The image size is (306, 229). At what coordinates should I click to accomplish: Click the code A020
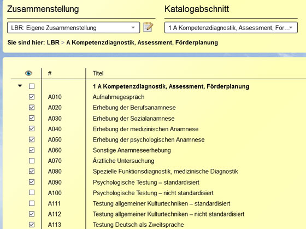[x=55, y=108]
